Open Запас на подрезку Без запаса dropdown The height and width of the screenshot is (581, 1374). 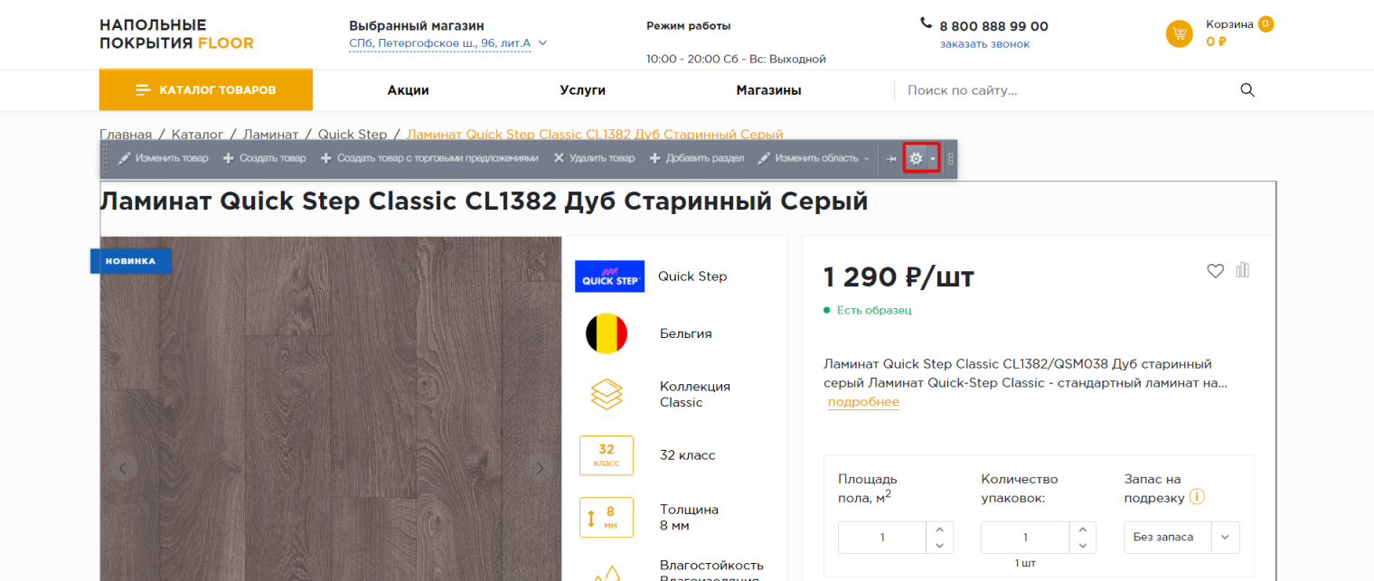1181,537
